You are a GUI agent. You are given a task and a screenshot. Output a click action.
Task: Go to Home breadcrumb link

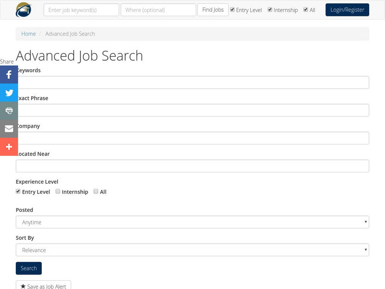28,34
